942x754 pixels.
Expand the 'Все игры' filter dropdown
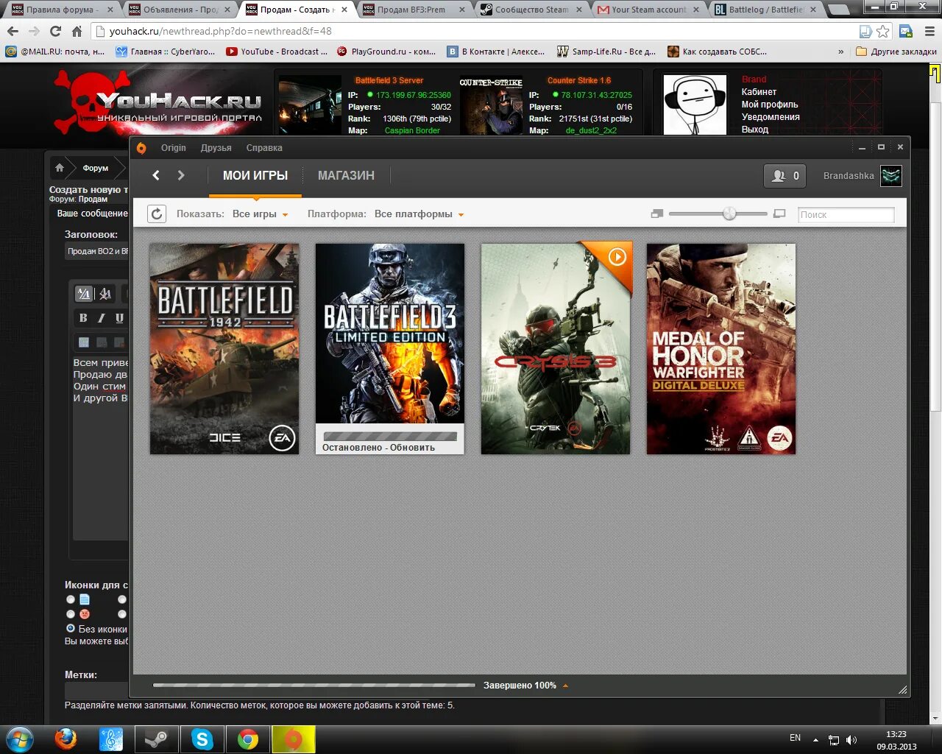tap(261, 214)
